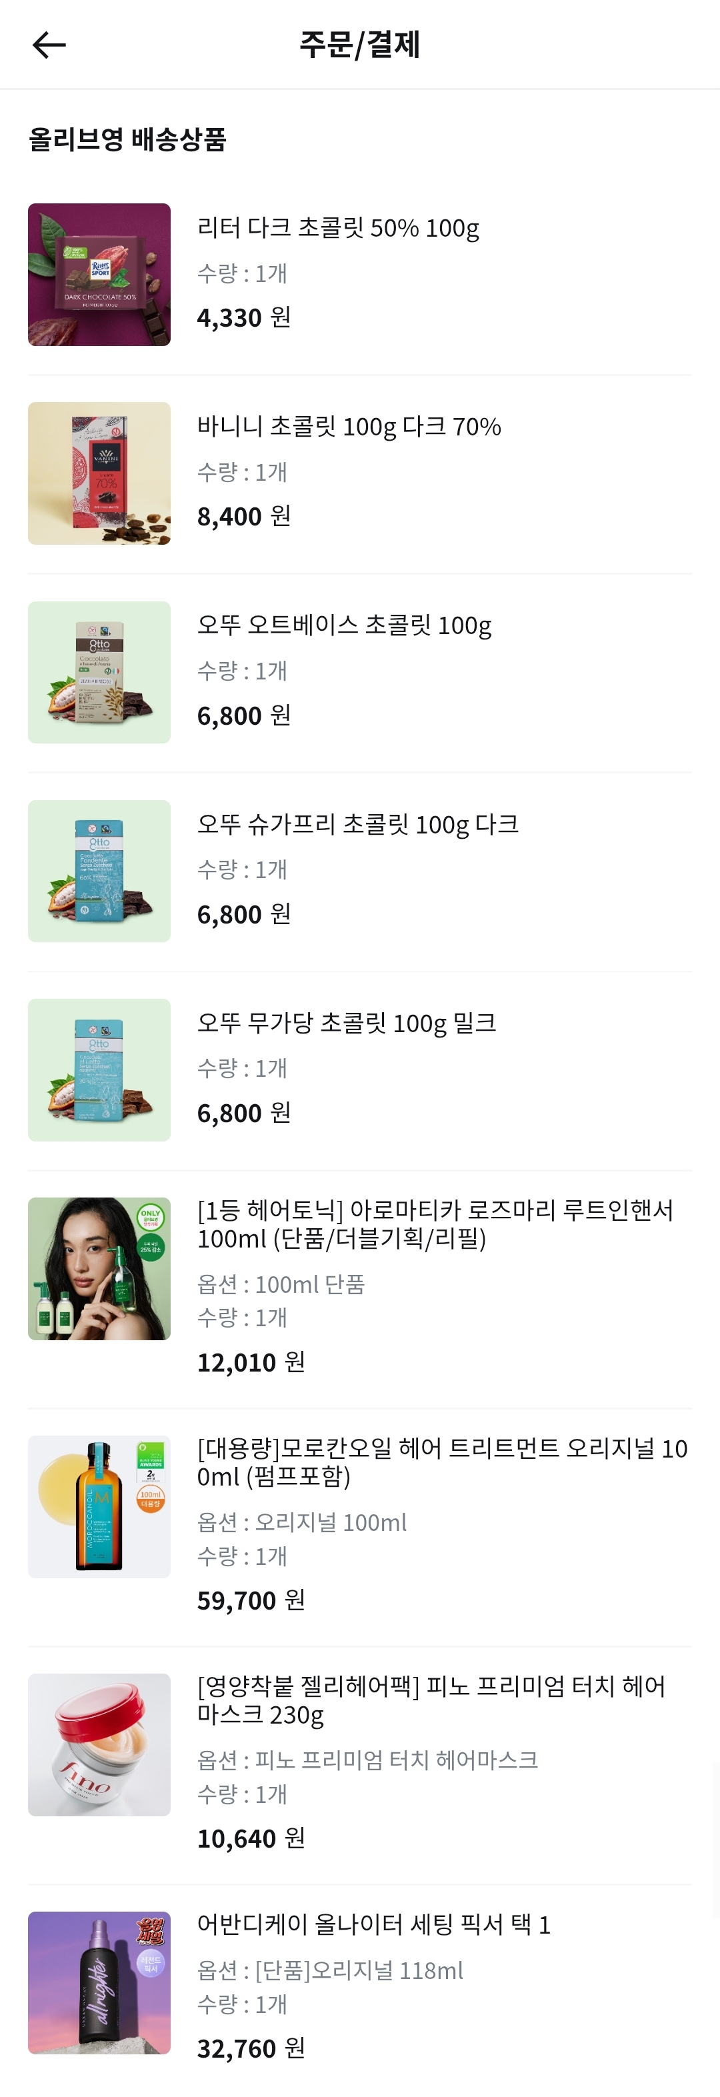
Task: Select Otto sugar-free dark chocolate thumbnail
Action: [x=99, y=871]
